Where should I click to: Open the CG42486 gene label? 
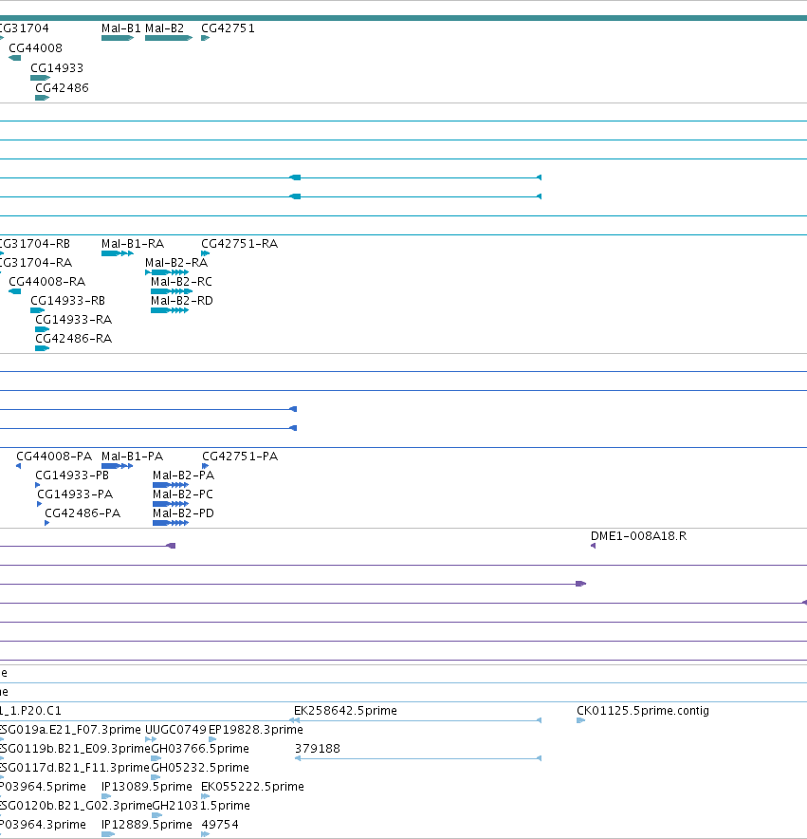tap(62, 87)
